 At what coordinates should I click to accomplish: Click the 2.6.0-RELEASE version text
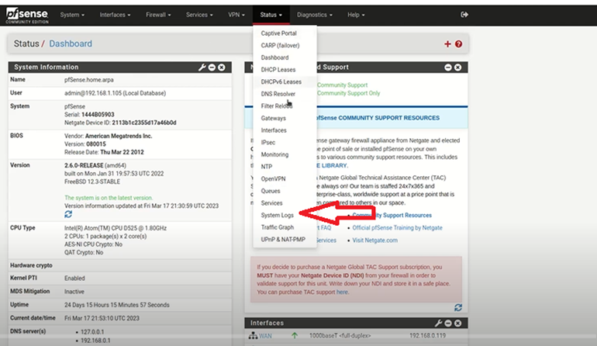[84, 165]
